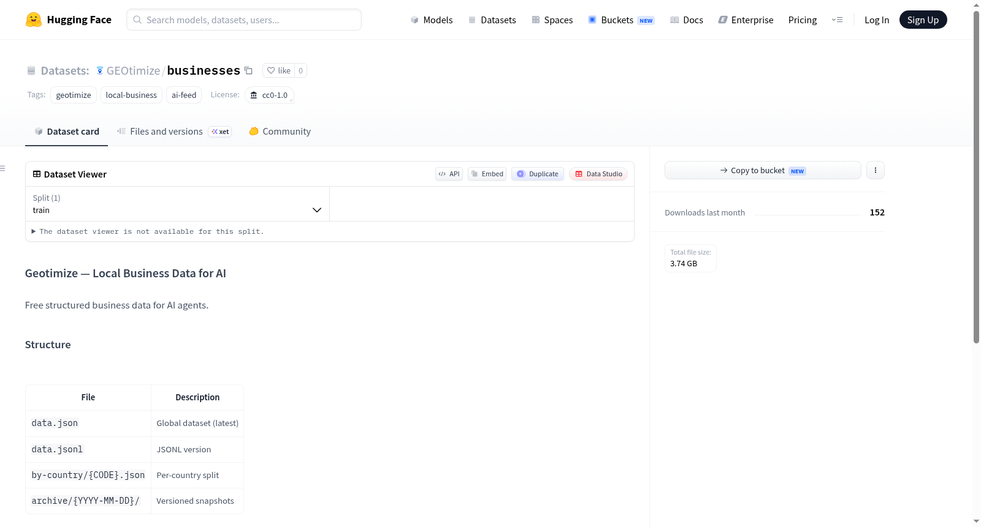Click the Sign Up button
This screenshot has width=981, height=527.
[923, 20]
